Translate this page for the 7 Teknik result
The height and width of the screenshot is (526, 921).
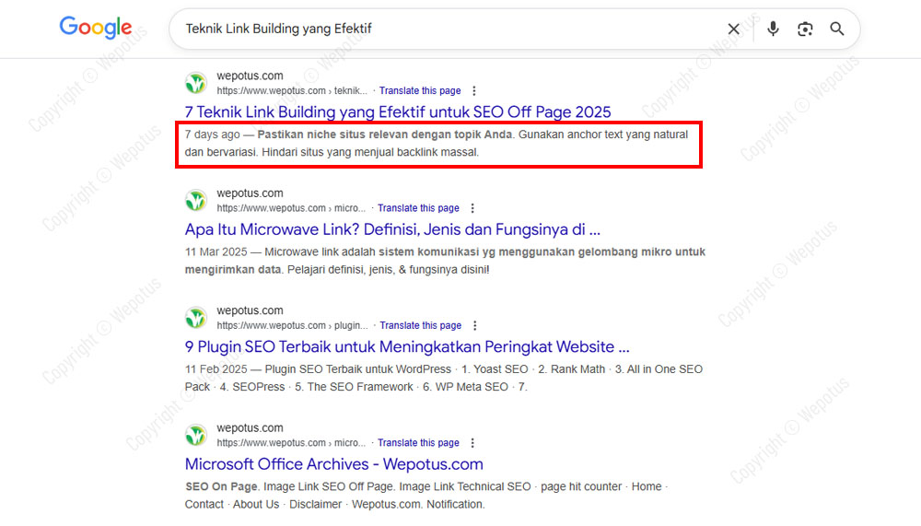(420, 91)
